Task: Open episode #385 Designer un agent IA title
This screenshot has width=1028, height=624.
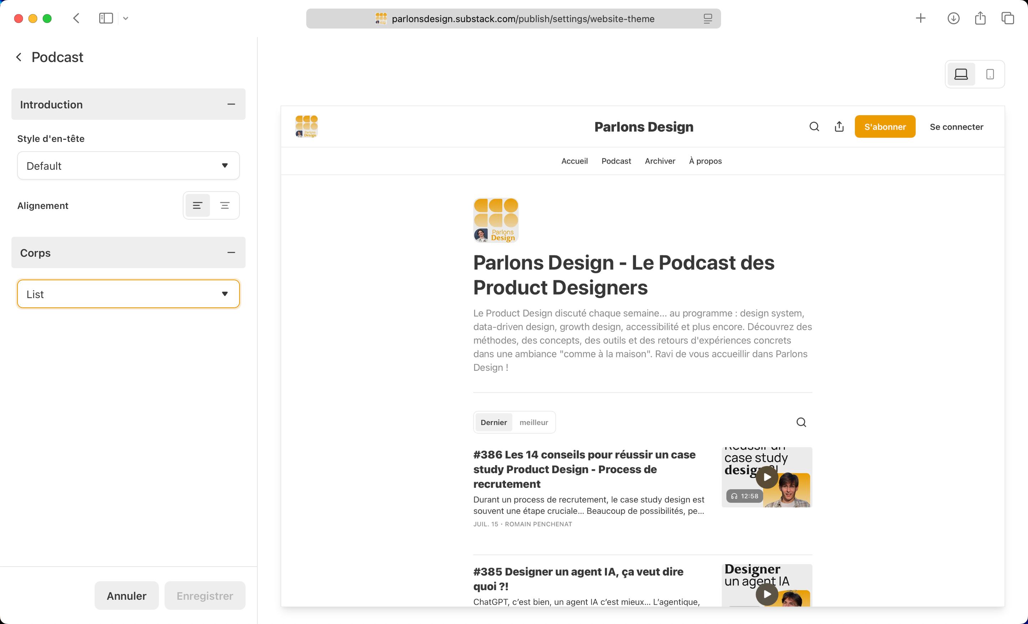Action: 578,579
